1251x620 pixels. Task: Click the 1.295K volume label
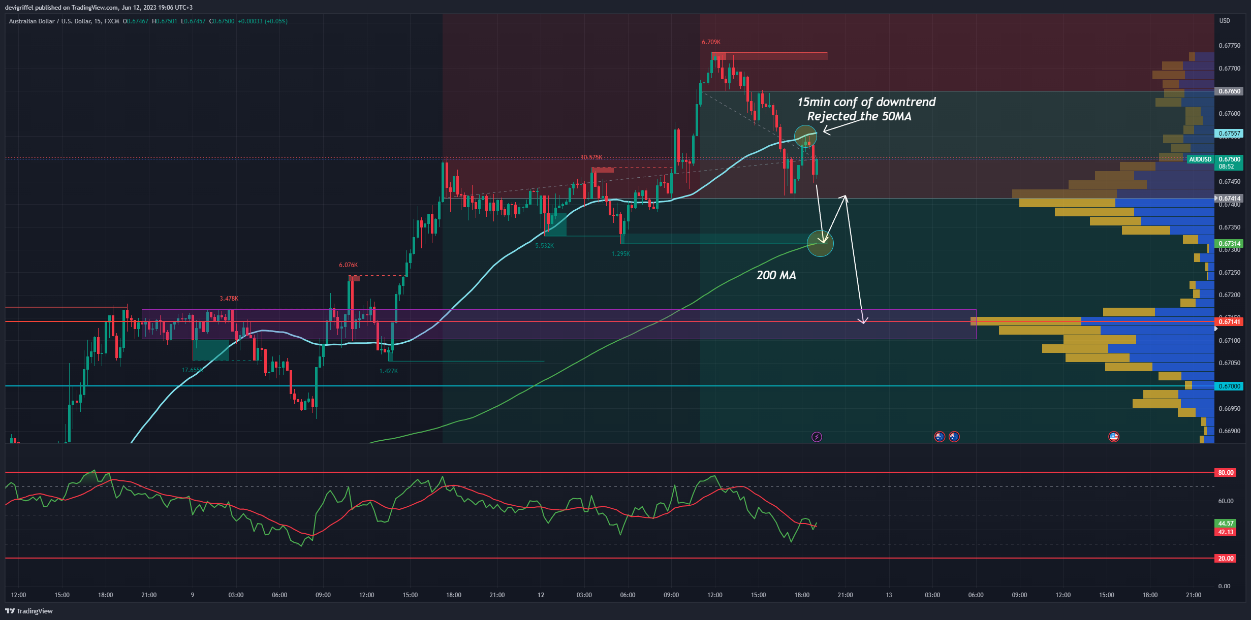(620, 254)
